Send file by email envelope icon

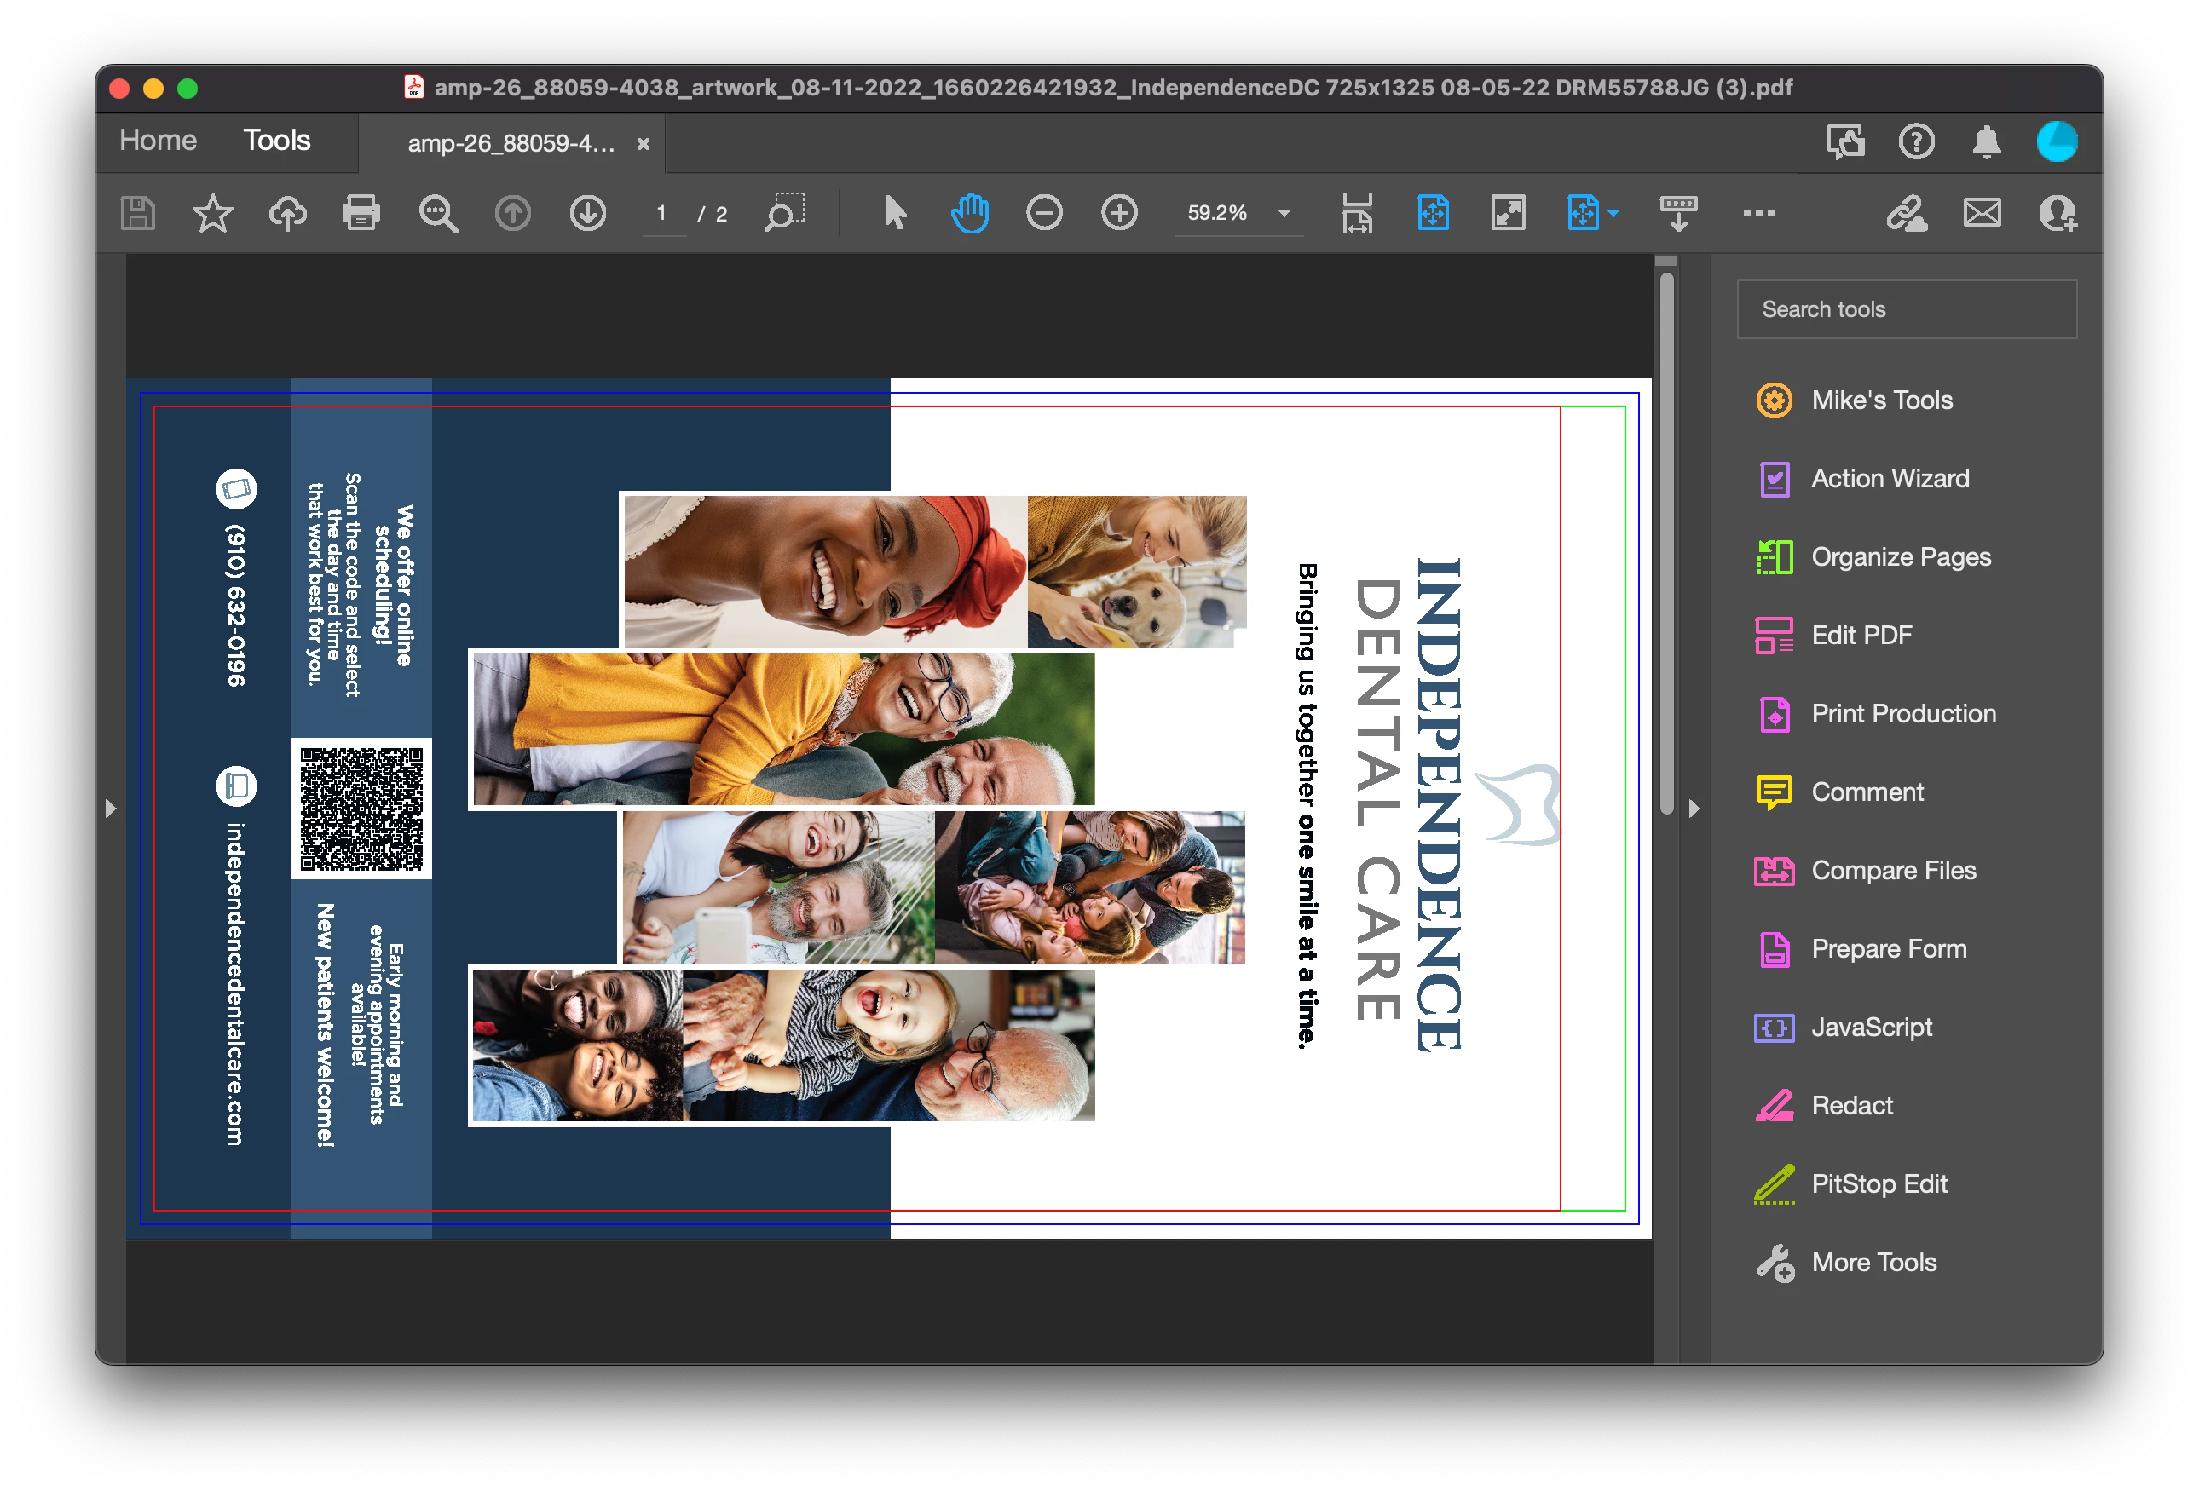click(x=1982, y=213)
